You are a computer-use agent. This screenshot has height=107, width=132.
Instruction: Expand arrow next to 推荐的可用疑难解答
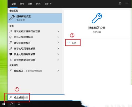pyautogui.click(x=58, y=49)
